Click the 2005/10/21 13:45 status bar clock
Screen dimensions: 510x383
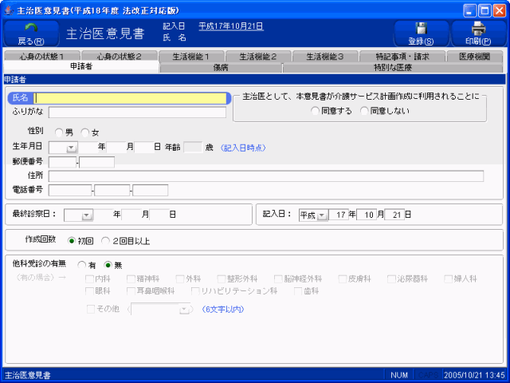click(x=475, y=375)
